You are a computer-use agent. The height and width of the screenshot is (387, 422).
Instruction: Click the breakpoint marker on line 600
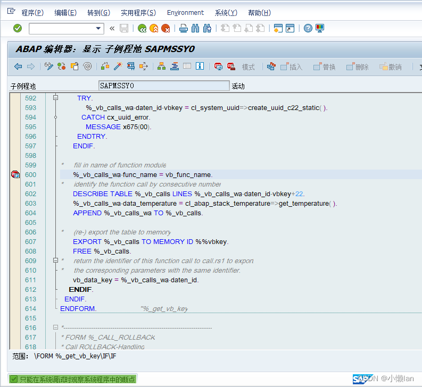coord(15,174)
